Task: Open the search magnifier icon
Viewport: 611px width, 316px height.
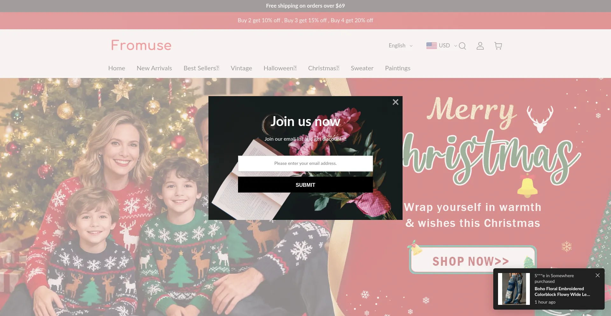Action: tap(462, 46)
